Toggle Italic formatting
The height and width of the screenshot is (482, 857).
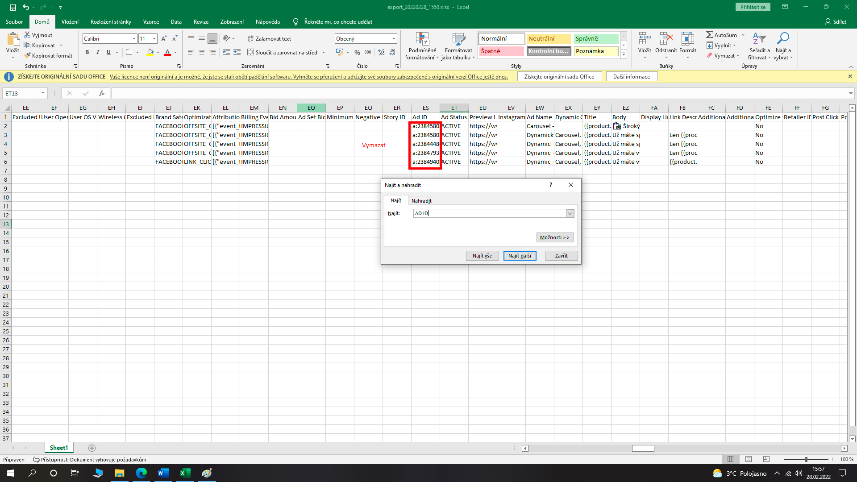pyautogui.click(x=98, y=52)
